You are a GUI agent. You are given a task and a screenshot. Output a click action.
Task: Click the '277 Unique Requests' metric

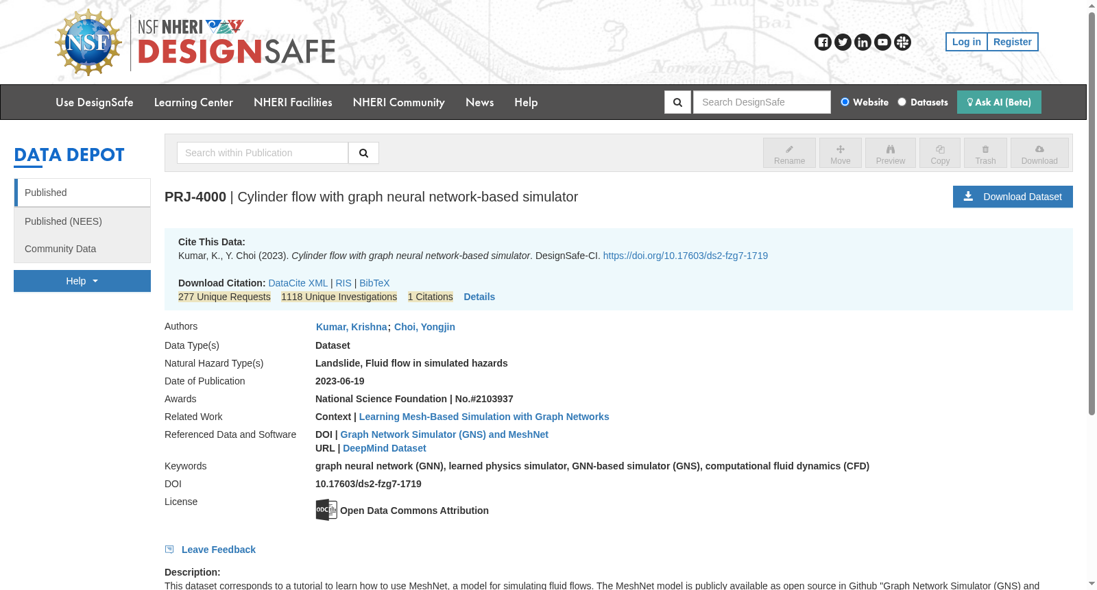click(x=224, y=297)
